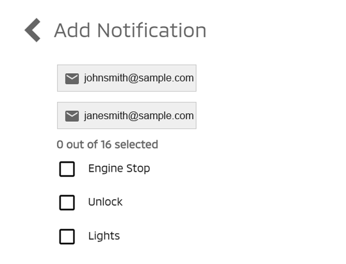Screen dimensions: 346x264
Task: Click envelope icon beside janesmith@sample.com
Action: click(72, 116)
